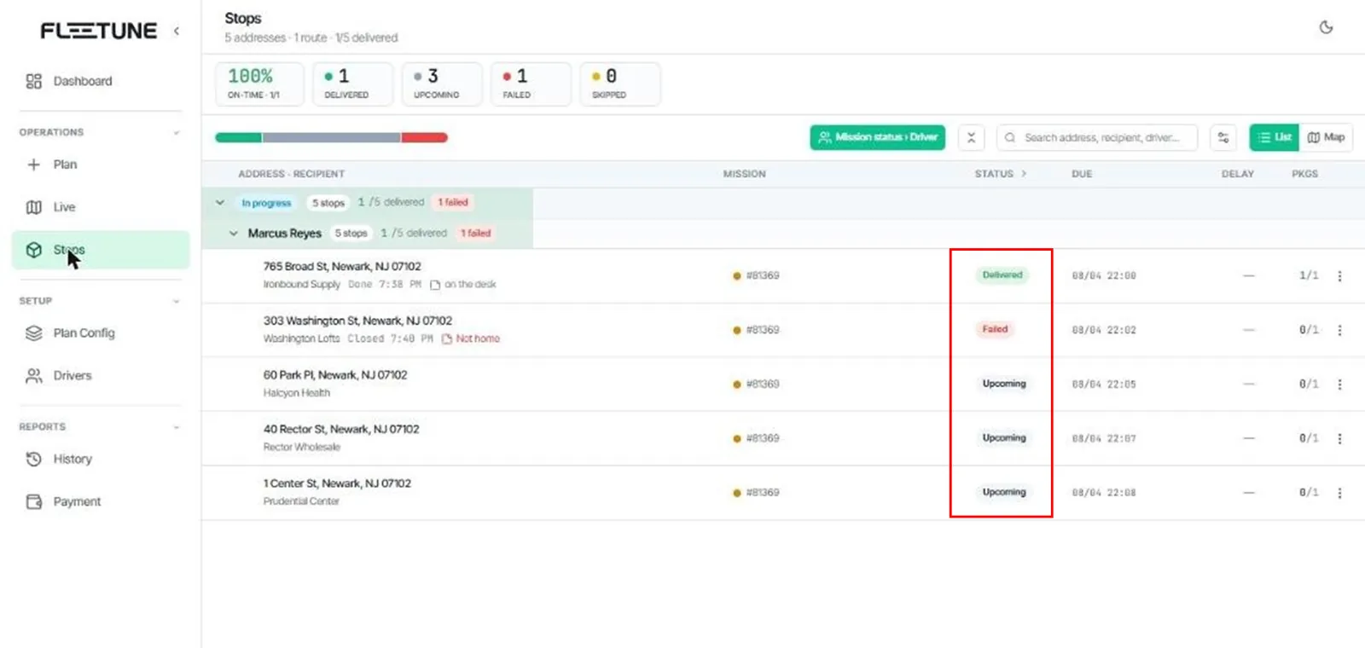The image size is (1365, 648).
Task: Collapse the Reports section
Action: click(x=177, y=426)
